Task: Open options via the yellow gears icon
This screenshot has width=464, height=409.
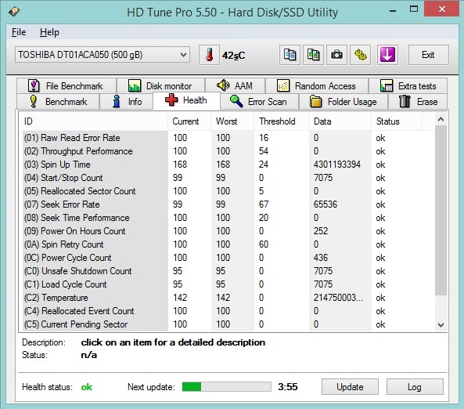Action: click(360, 55)
